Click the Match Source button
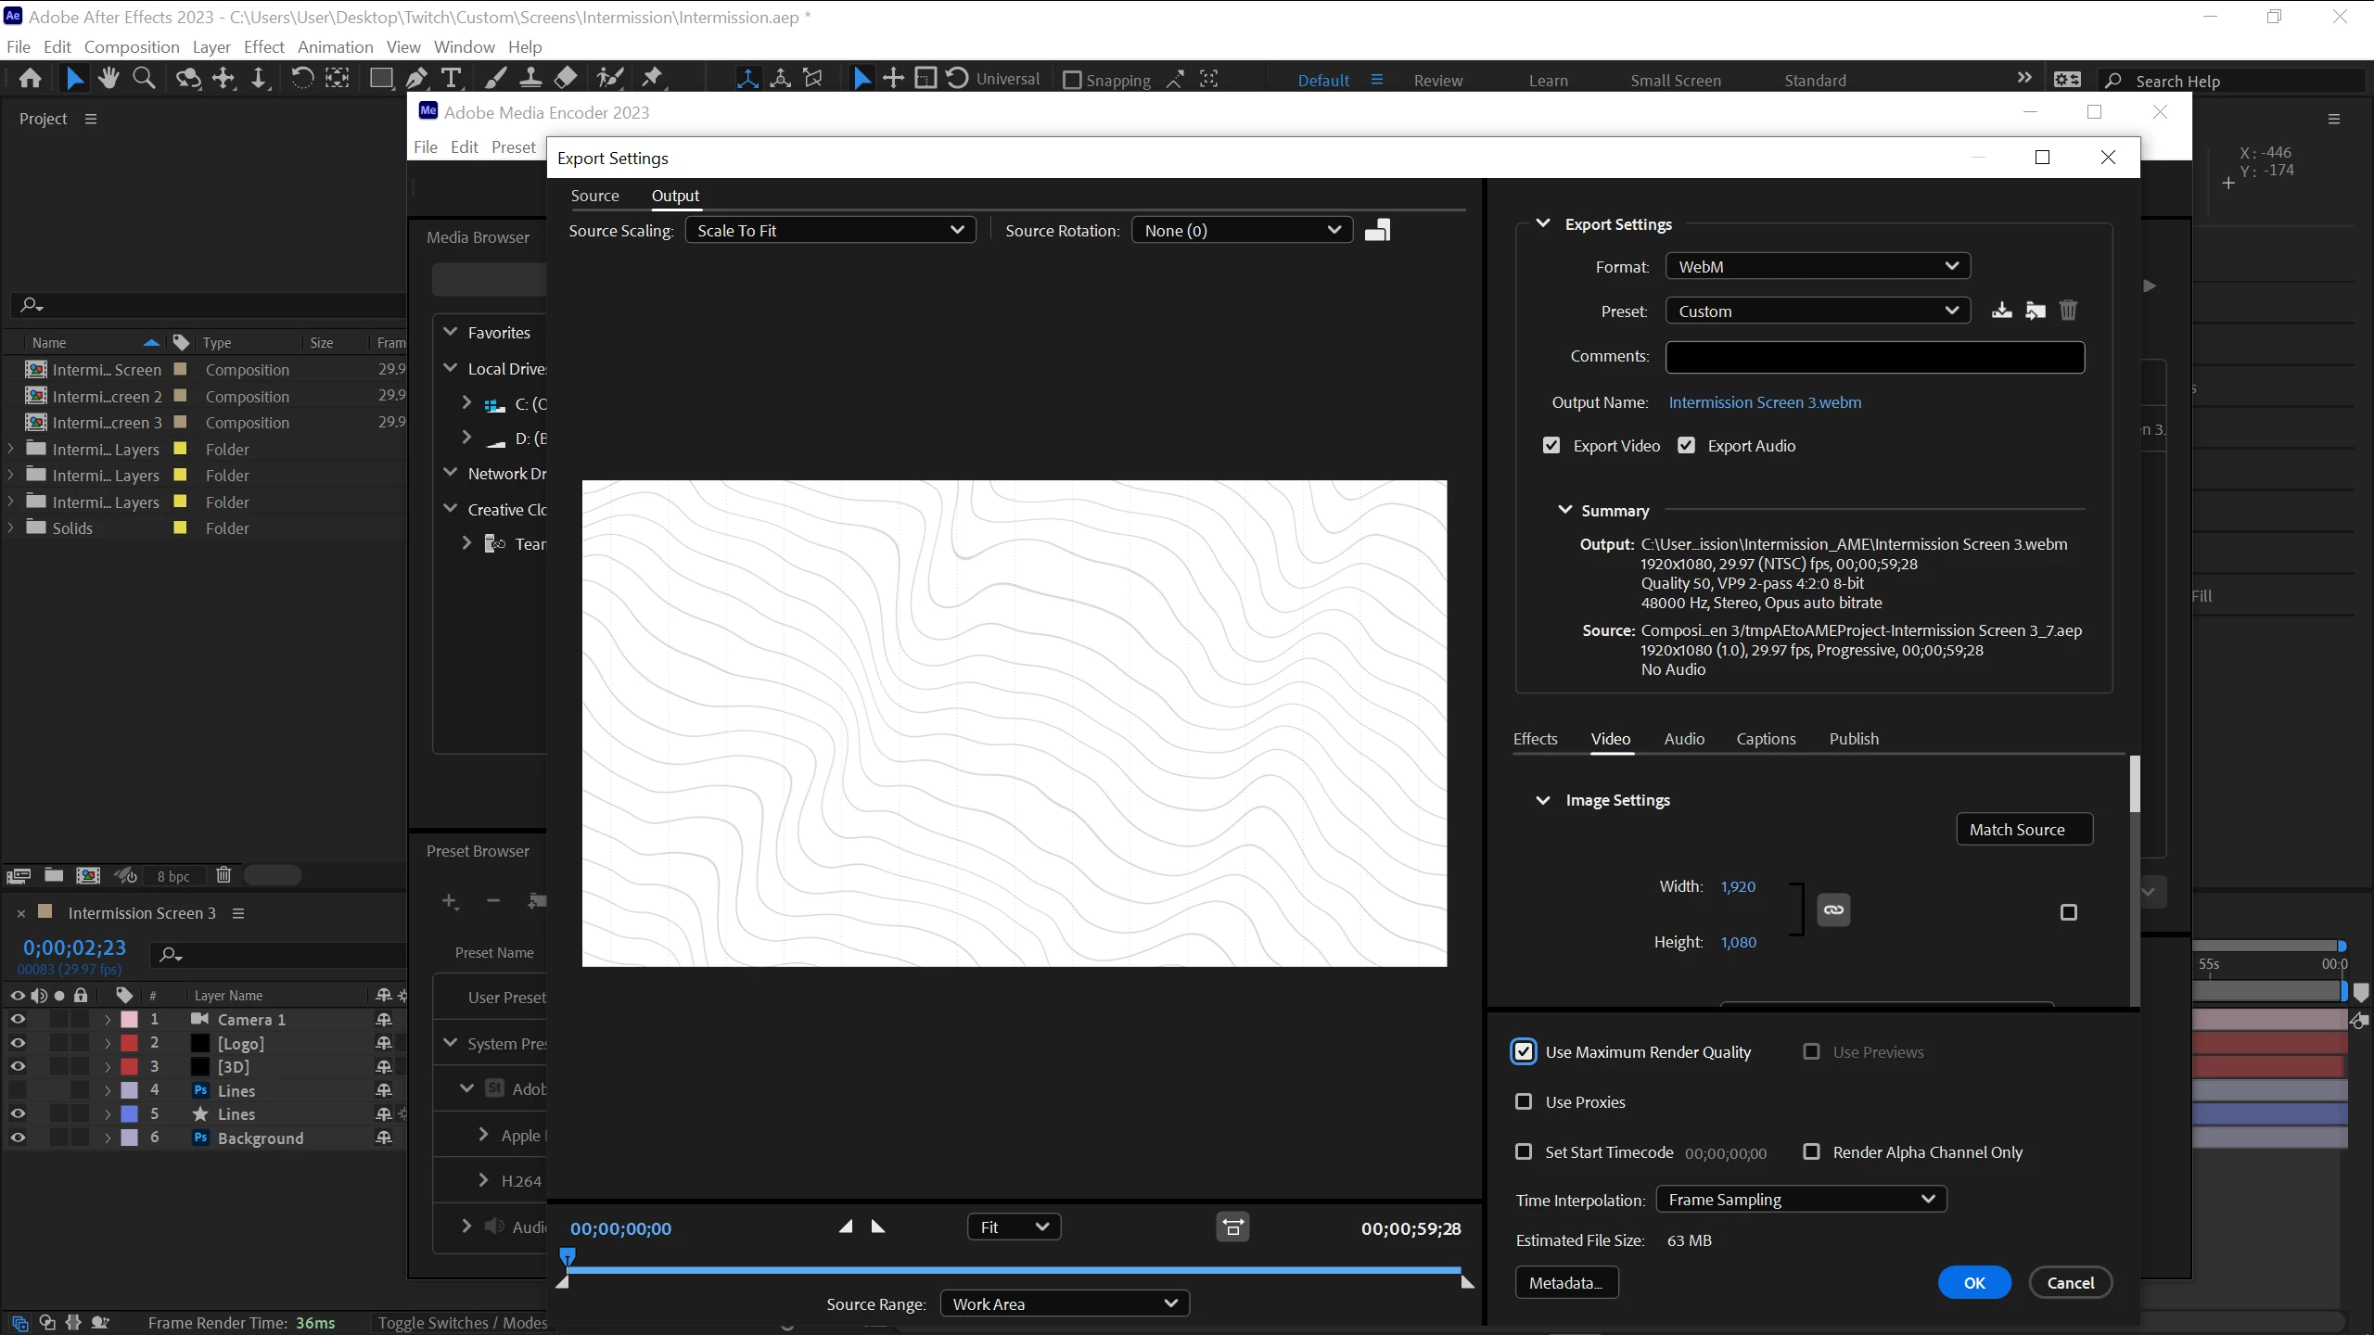The image size is (2374, 1335). 2024,830
